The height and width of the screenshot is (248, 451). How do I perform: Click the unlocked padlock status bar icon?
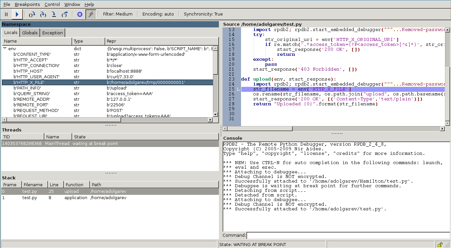(439, 245)
